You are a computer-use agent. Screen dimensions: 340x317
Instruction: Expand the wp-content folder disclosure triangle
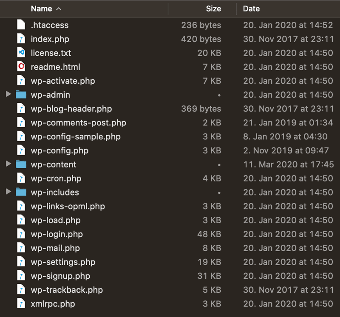point(8,164)
